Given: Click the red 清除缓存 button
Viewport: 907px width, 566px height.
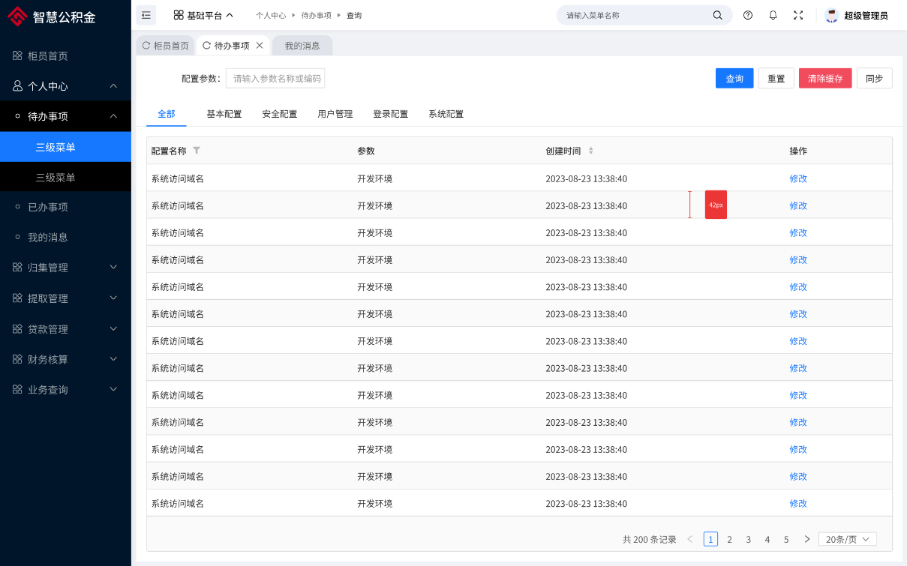Looking at the screenshot, I should tap(825, 79).
